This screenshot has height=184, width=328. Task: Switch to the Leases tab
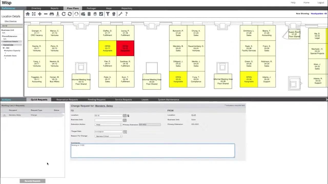[145, 100]
